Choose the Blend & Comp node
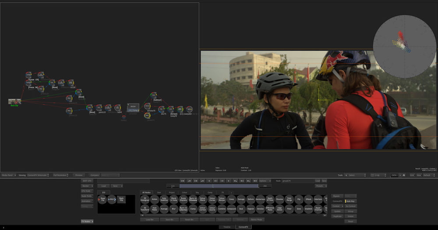 (174, 199)
